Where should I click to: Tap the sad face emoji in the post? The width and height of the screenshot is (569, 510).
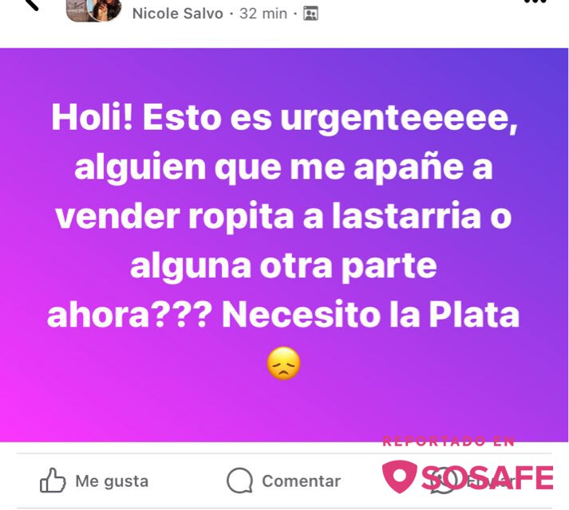tap(284, 363)
